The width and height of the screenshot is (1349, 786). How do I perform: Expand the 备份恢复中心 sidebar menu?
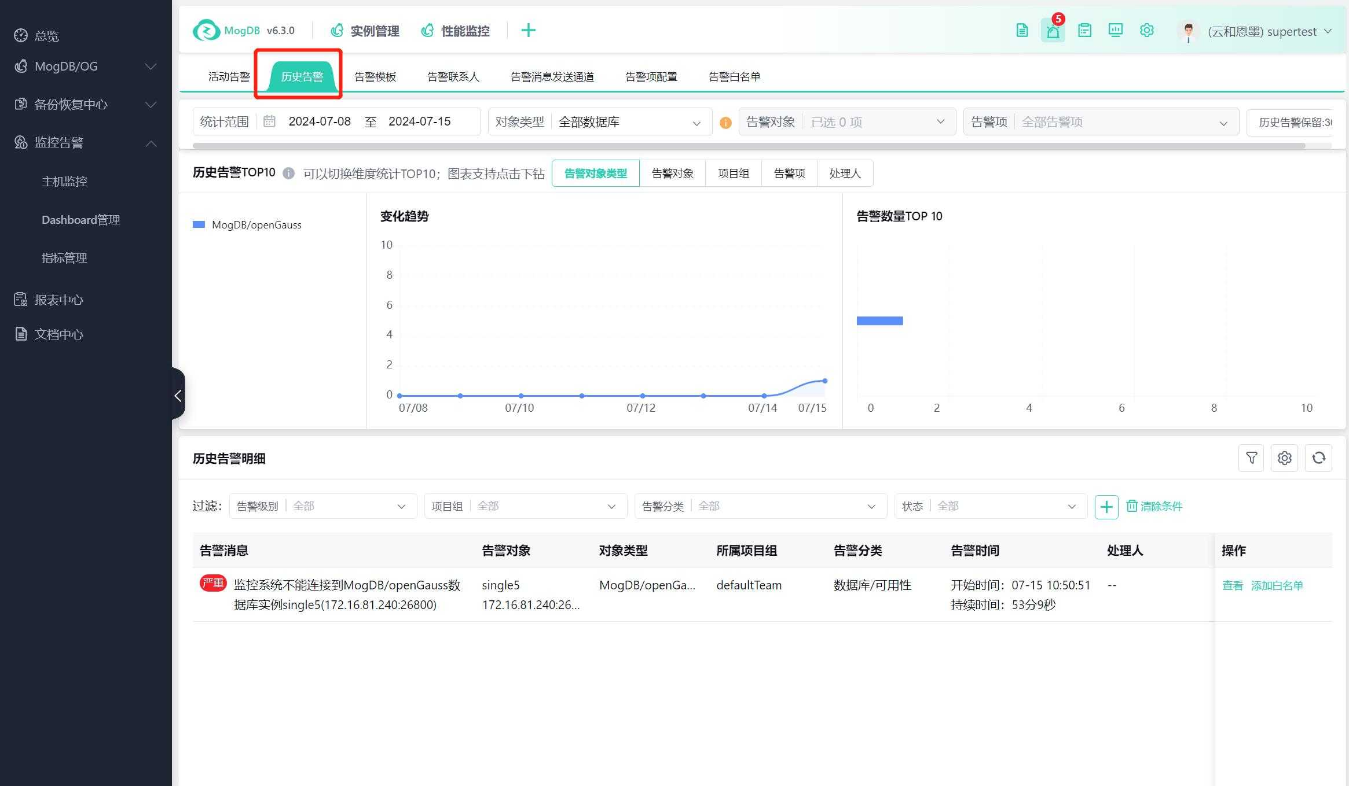86,105
